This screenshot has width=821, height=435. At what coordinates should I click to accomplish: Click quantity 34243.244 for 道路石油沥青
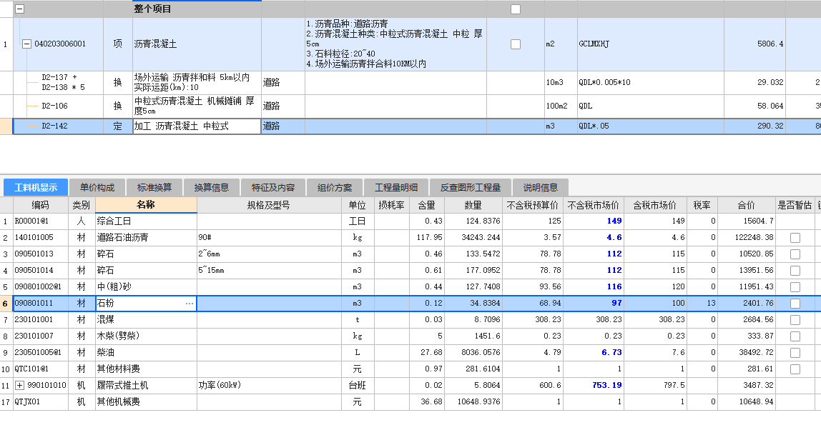pyautogui.click(x=473, y=237)
